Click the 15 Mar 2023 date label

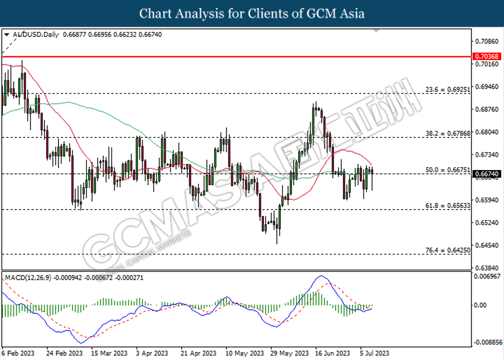tap(109, 353)
